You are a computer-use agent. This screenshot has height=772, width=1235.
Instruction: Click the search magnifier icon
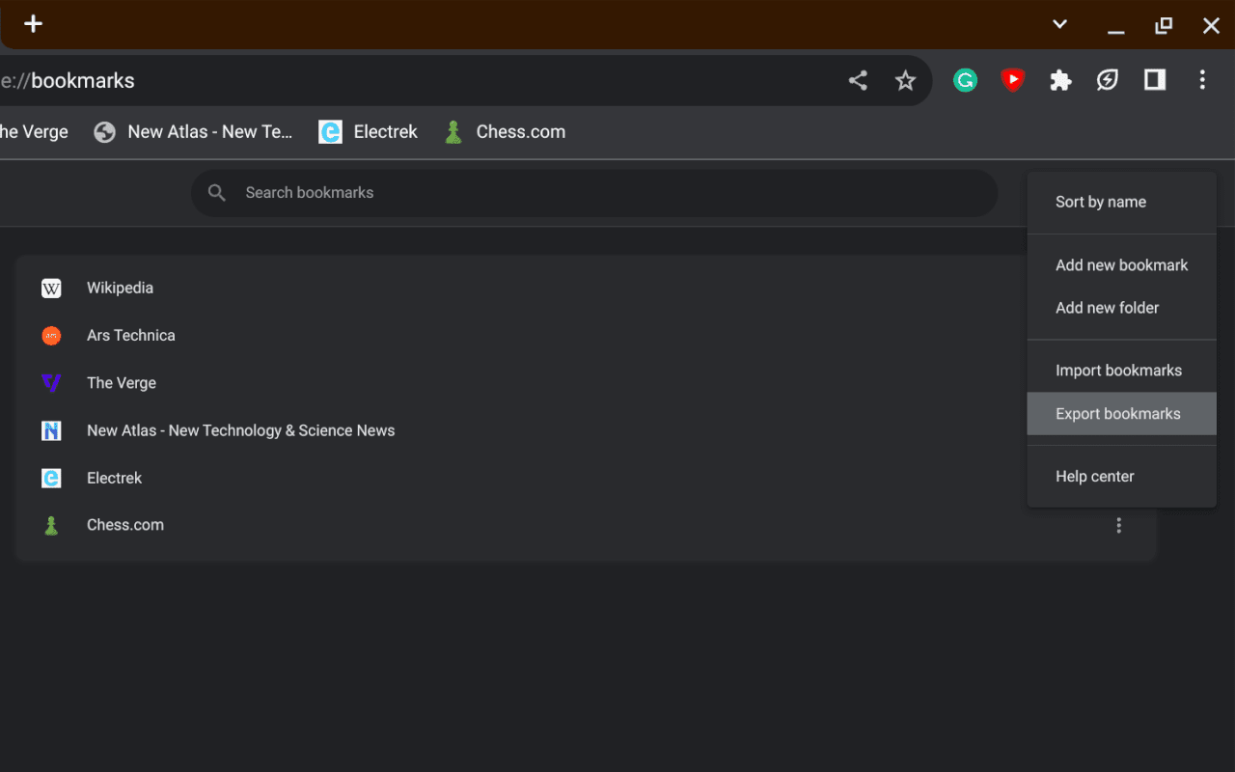[x=217, y=193]
